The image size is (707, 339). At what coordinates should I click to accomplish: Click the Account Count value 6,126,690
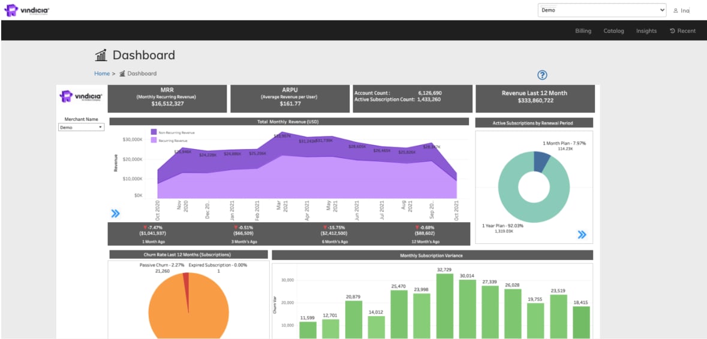(430, 93)
